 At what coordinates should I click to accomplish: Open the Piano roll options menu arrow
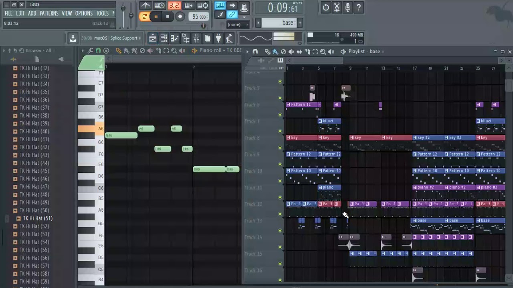point(83,51)
